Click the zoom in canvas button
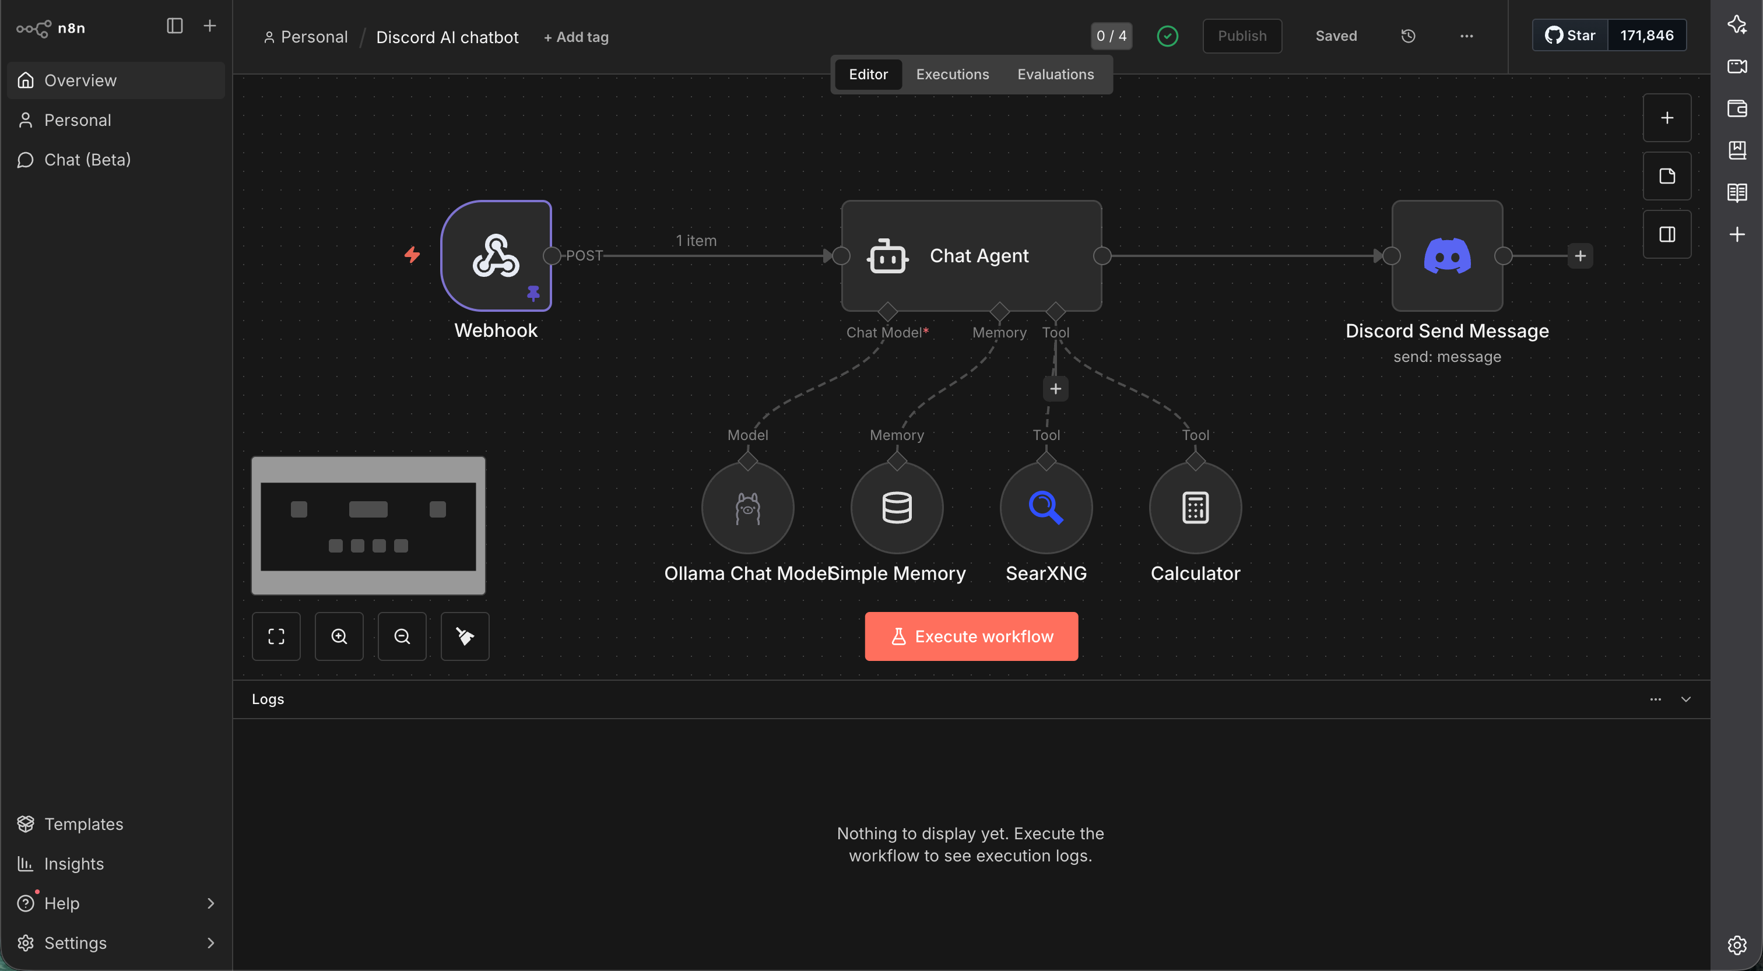Image resolution: width=1763 pixels, height=971 pixels. (x=339, y=636)
